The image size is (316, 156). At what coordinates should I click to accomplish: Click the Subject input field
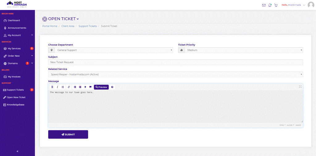pos(175,62)
